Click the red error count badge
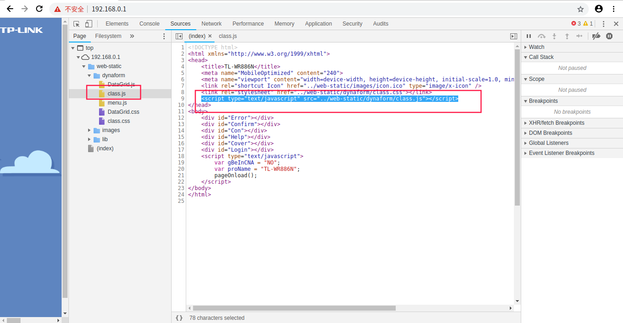This screenshot has width=623, height=323. [576, 24]
